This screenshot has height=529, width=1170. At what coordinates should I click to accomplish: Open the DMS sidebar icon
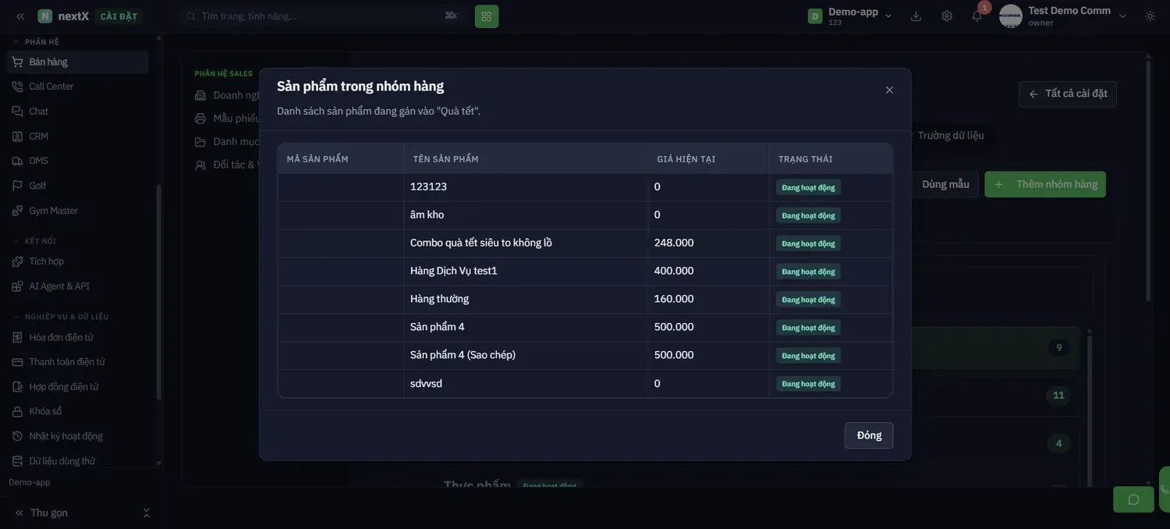tap(17, 161)
